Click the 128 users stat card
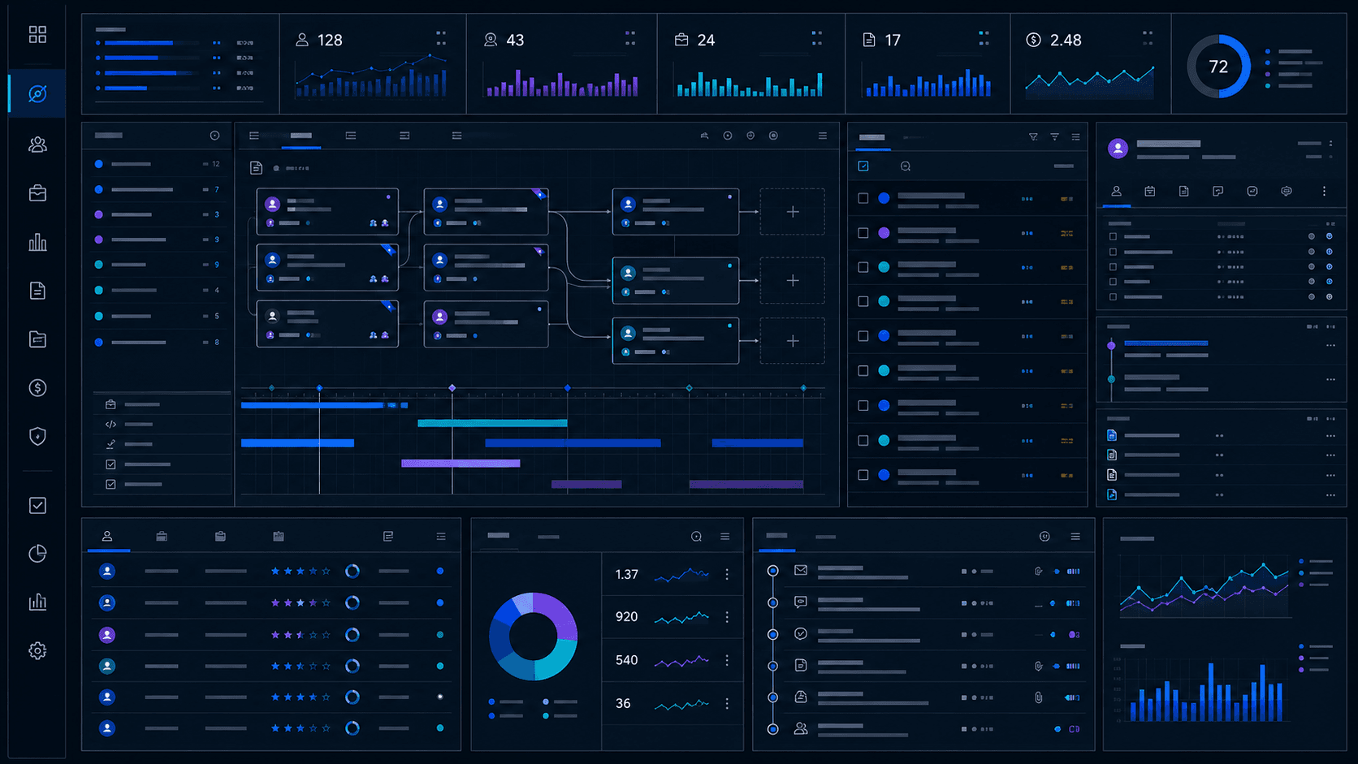The height and width of the screenshot is (764, 1358). click(373, 63)
